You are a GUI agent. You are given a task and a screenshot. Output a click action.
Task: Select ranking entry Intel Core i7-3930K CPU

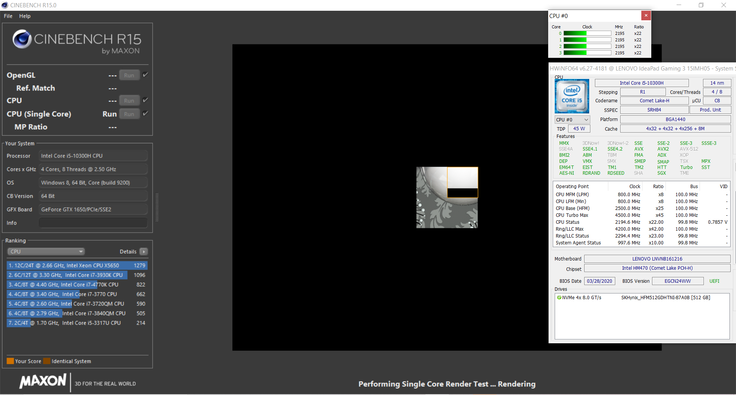pyautogui.click(x=77, y=275)
